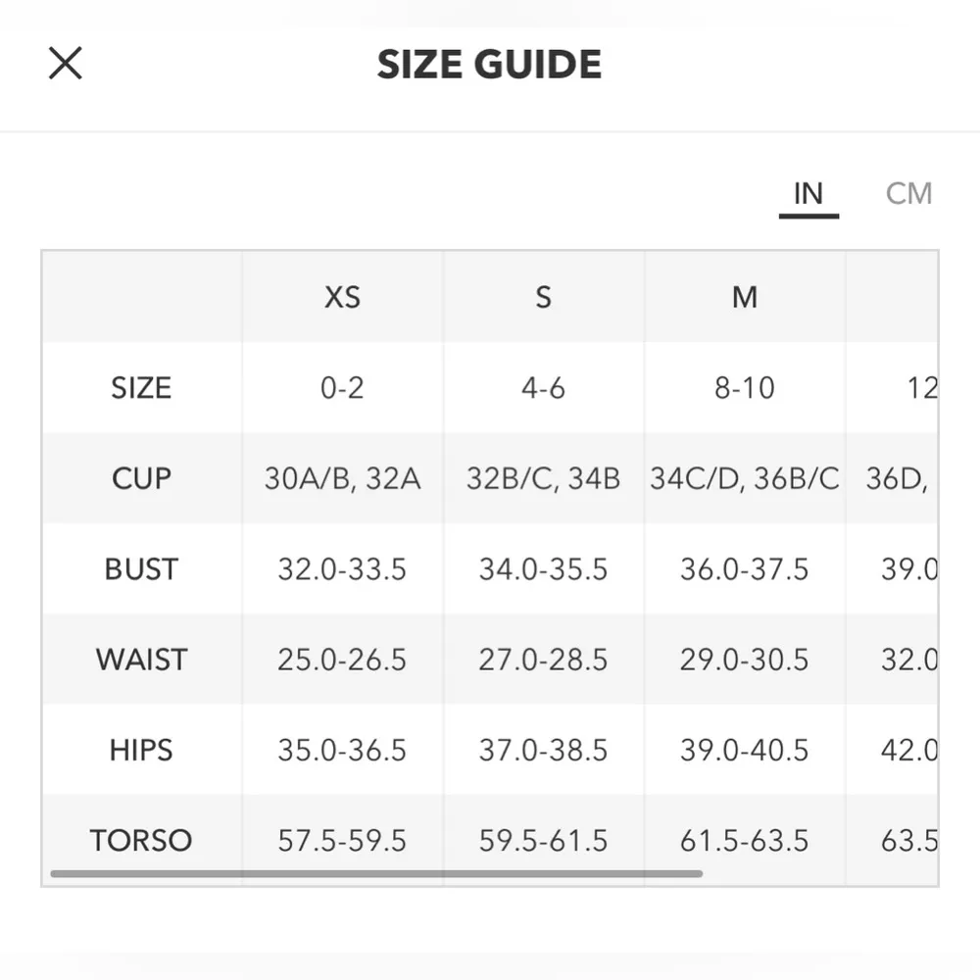980x980 pixels.
Task: Close the size guide with the X icon
Action: (66, 64)
